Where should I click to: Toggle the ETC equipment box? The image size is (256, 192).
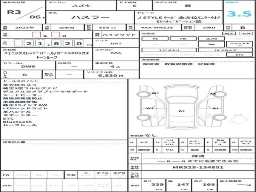[x=239, y=54]
